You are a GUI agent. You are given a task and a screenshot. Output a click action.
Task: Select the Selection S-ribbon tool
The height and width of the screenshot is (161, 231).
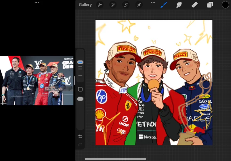pos(126,5)
